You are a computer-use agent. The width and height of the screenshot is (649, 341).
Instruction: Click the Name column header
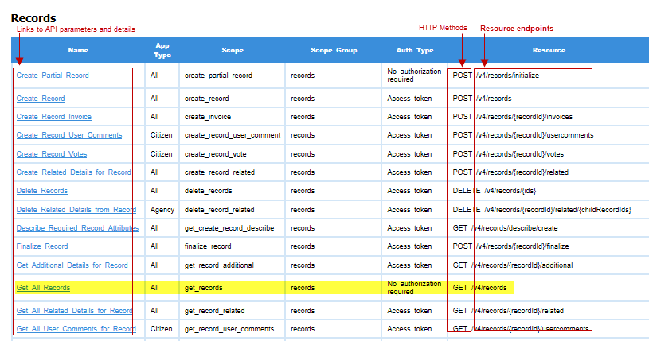(78, 50)
